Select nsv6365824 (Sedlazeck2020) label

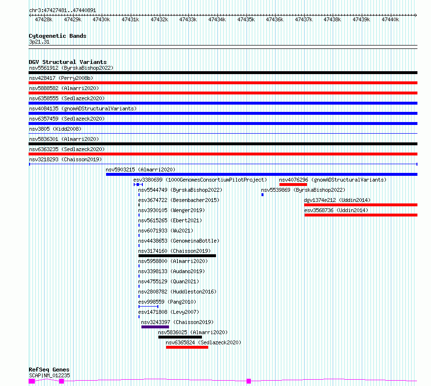pos(203,342)
